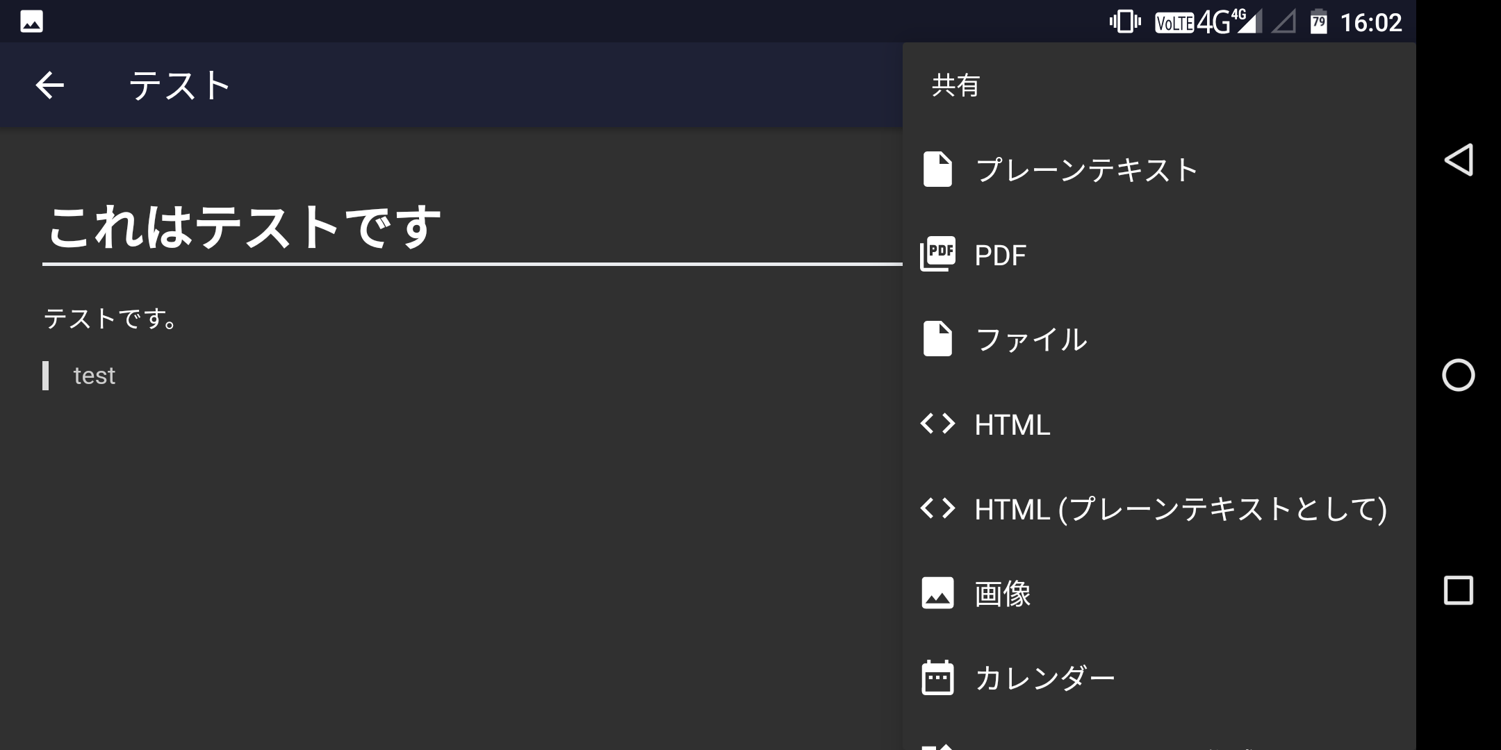Select the プレーンテキスト share option
Screen dimensions: 1501x750
click(1087, 170)
